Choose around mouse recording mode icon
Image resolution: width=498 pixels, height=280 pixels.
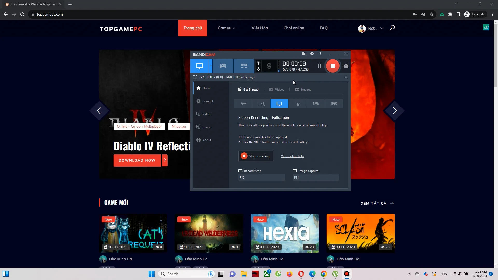point(298,103)
